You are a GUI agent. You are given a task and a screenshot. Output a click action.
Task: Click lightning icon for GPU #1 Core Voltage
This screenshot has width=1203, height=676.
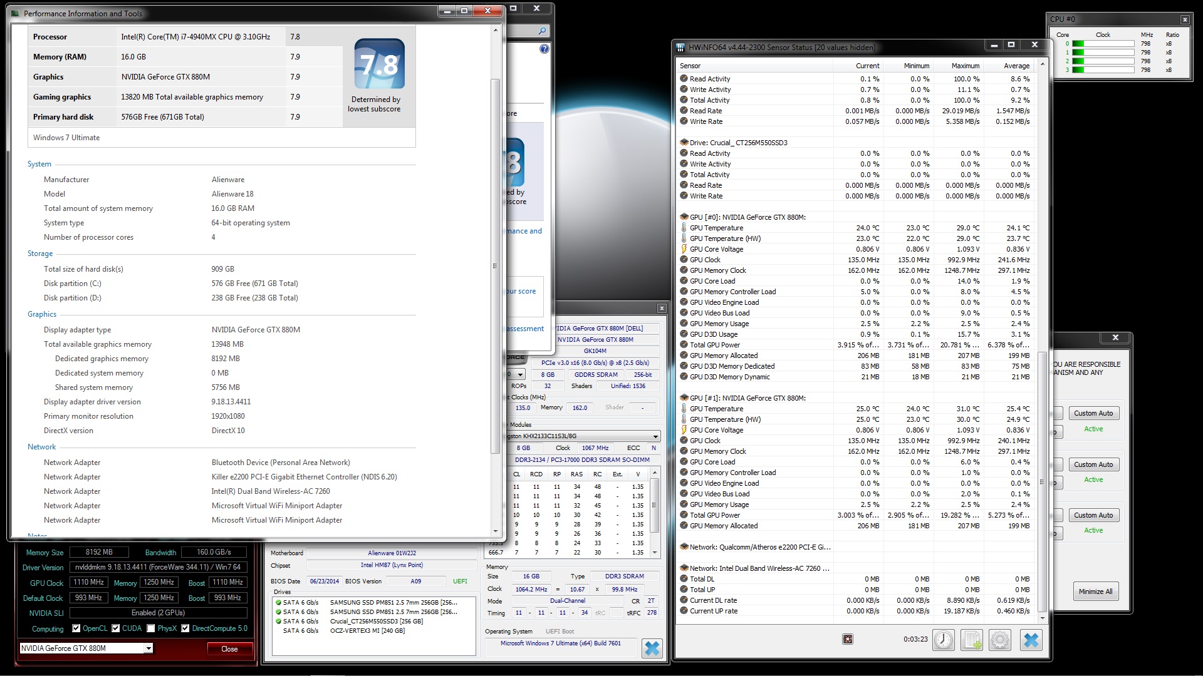click(x=684, y=430)
